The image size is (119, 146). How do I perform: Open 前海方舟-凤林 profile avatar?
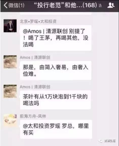click(10, 120)
